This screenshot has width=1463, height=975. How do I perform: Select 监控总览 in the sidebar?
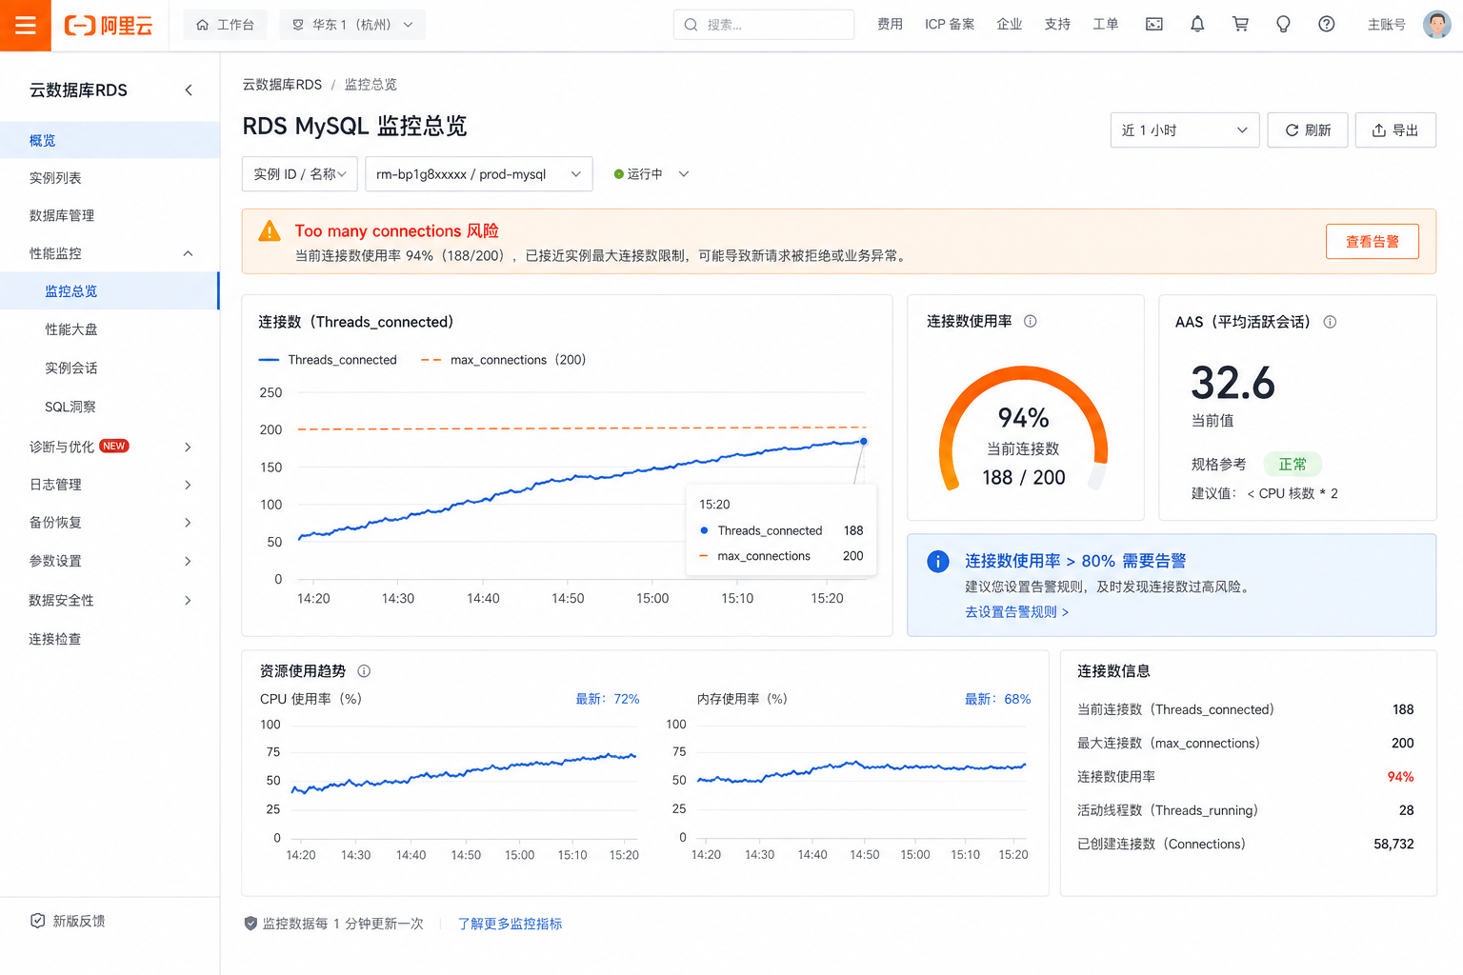click(110, 291)
